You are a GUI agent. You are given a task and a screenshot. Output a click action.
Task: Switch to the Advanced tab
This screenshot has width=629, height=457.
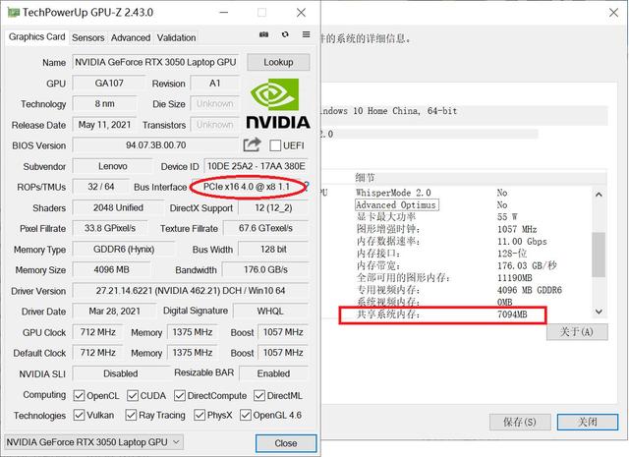point(131,37)
